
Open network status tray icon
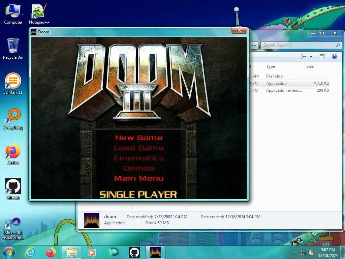click(x=303, y=253)
